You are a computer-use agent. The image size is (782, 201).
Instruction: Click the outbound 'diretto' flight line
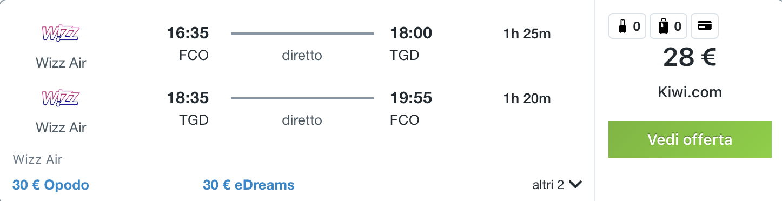click(x=302, y=33)
